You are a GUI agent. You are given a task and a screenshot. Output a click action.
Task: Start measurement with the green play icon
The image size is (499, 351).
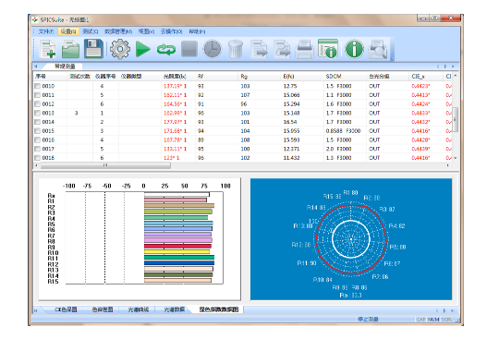(x=143, y=49)
